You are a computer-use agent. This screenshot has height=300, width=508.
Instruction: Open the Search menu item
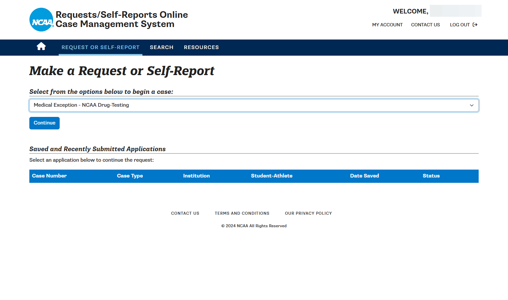point(162,47)
